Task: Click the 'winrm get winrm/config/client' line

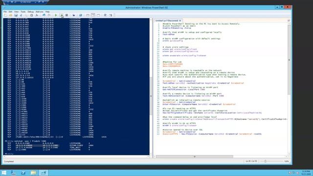Action: (x=179, y=49)
